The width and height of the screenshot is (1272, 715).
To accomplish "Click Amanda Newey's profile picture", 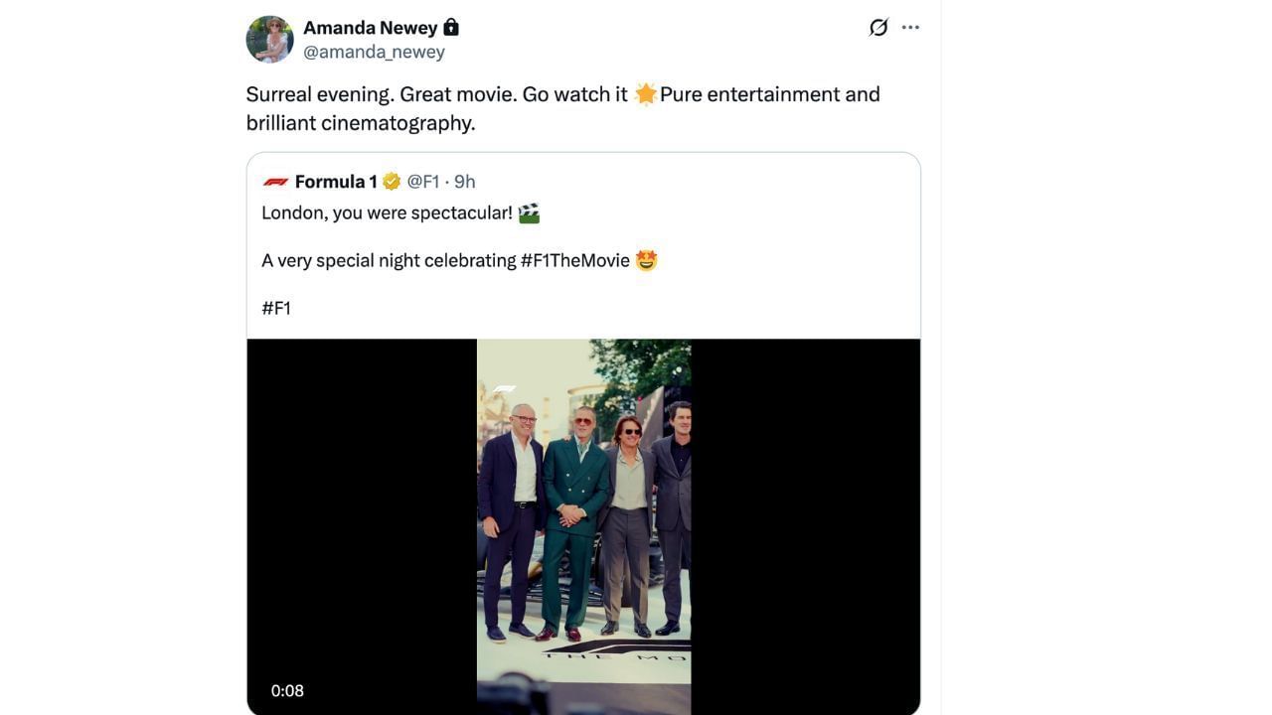I will click(269, 39).
